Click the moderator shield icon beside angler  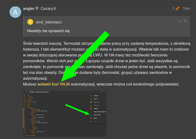tap(37, 8)
